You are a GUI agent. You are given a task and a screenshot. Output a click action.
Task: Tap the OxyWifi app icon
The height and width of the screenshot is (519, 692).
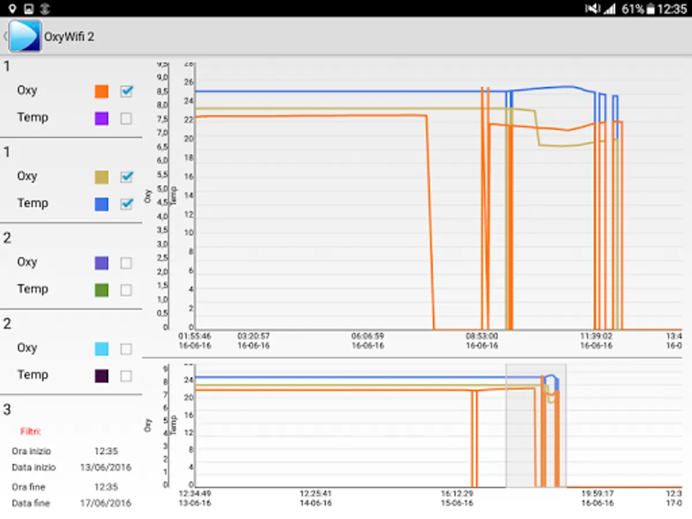[25, 36]
